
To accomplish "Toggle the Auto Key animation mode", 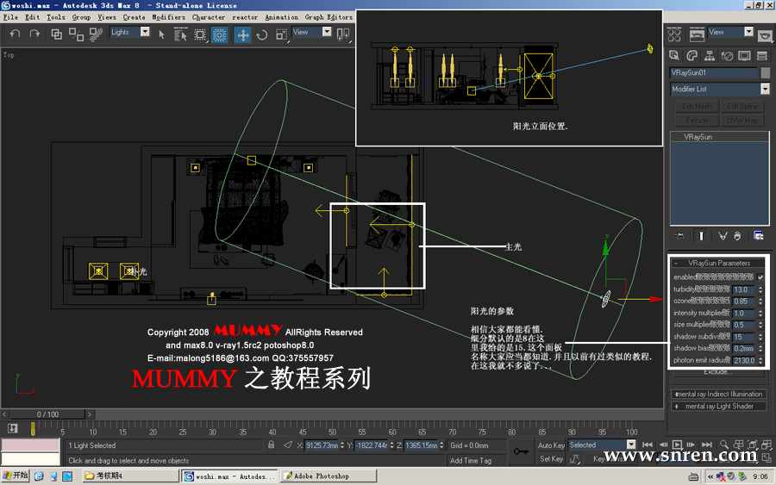I will pos(551,445).
